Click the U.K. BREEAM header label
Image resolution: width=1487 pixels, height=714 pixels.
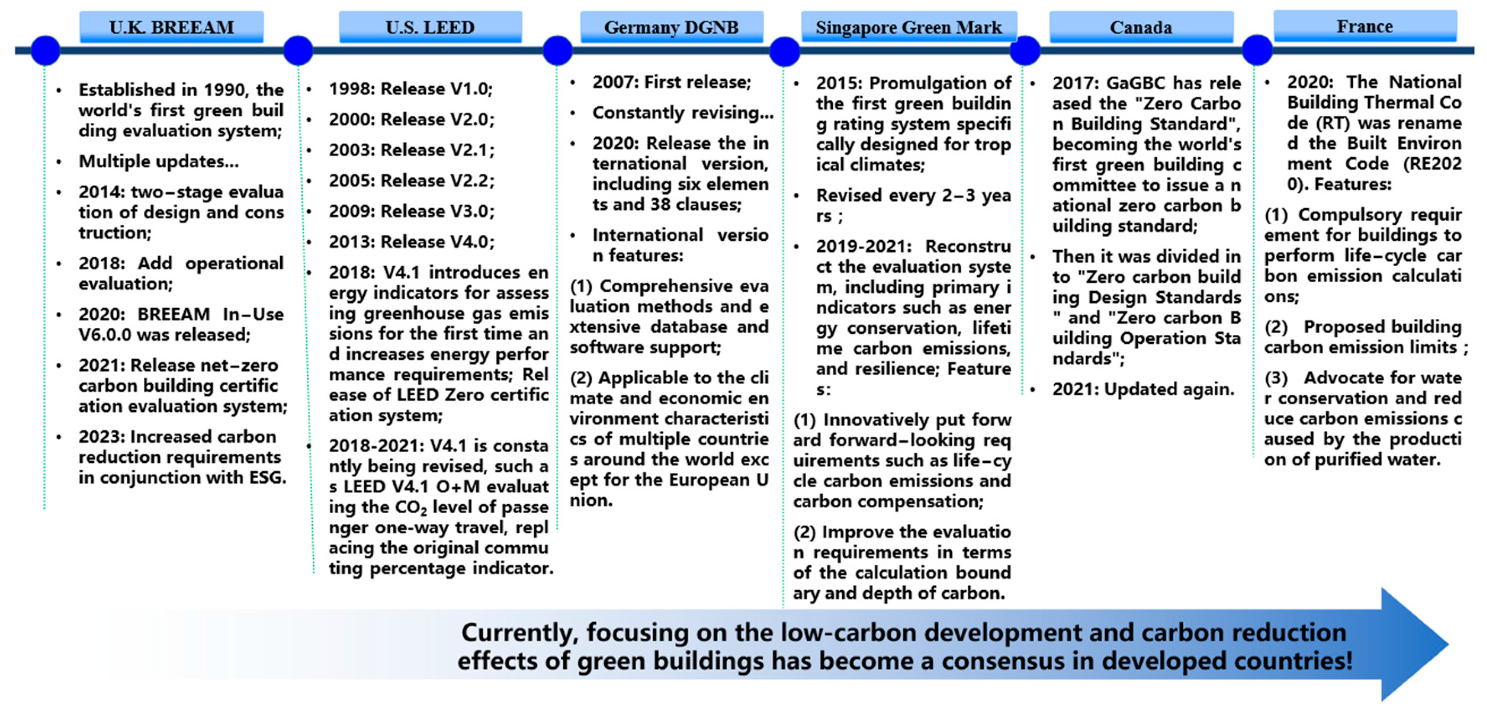pos(171,27)
